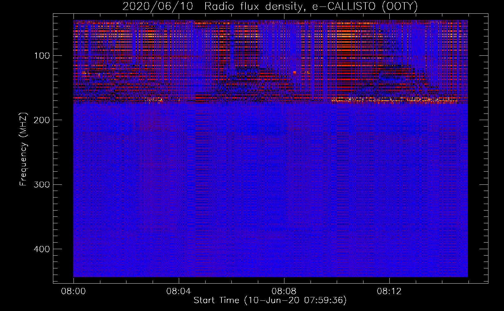Image resolution: width=504 pixels, height=311 pixels.
Task: Click the 200 frequency tick label
Action: pyautogui.click(x=41, y=120)
